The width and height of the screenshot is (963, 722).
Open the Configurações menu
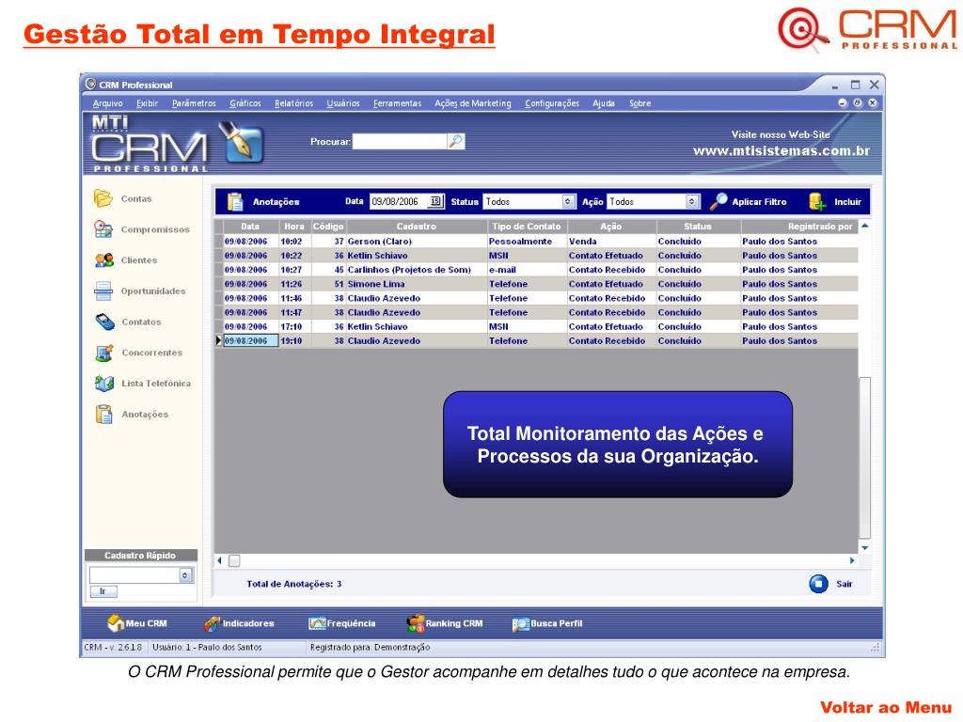coord(551,103)
